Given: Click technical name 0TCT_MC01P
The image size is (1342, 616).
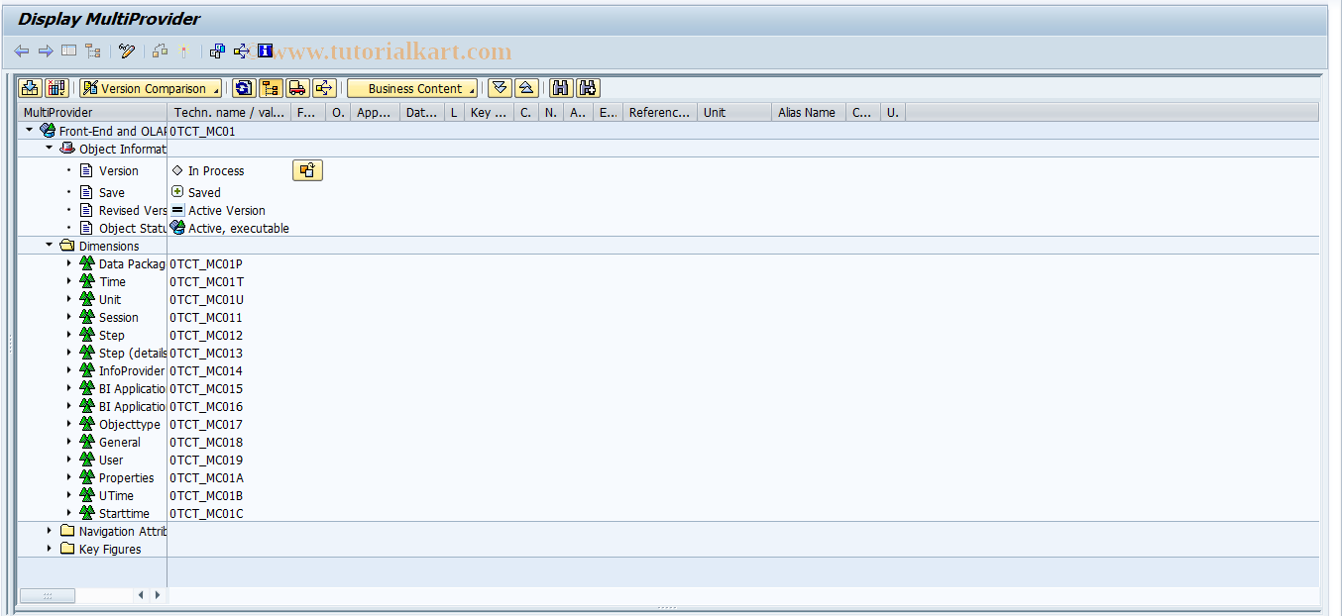Looking at the screenshot, I should tap(206, 263).
